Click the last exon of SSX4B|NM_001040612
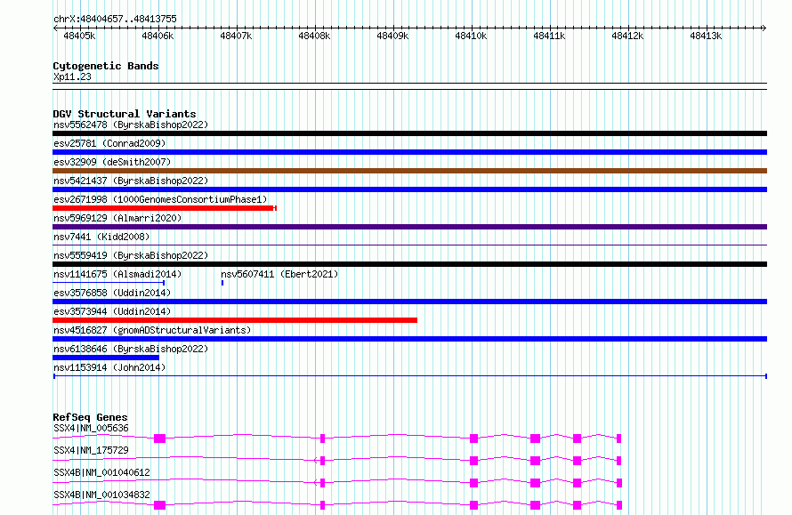Screen dimensions: 792x515 [619, 483]
